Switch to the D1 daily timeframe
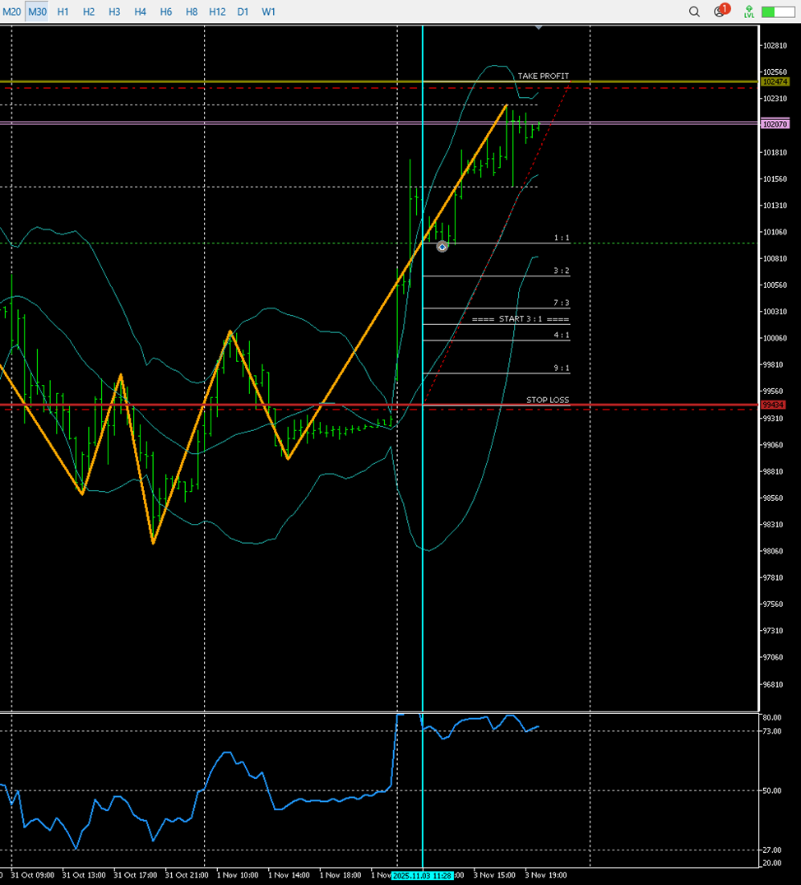 [x=243, y=12]
